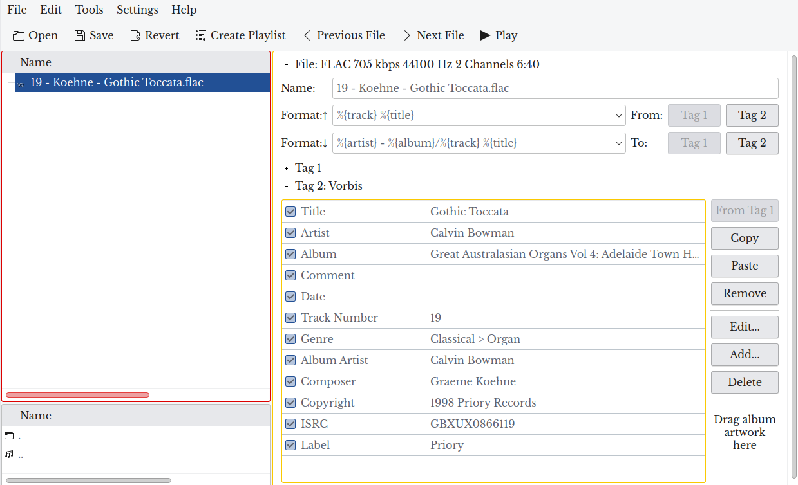
Task: Open the Format-up pattern dropdown
Action: coord(618,115)
